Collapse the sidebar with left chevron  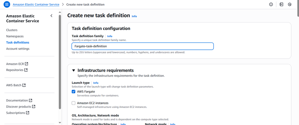click(x=51, y=16)
